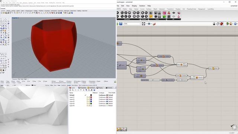Click the white arrow icon in Util group
Screen dimensions: 238x134
pos(174,16)
